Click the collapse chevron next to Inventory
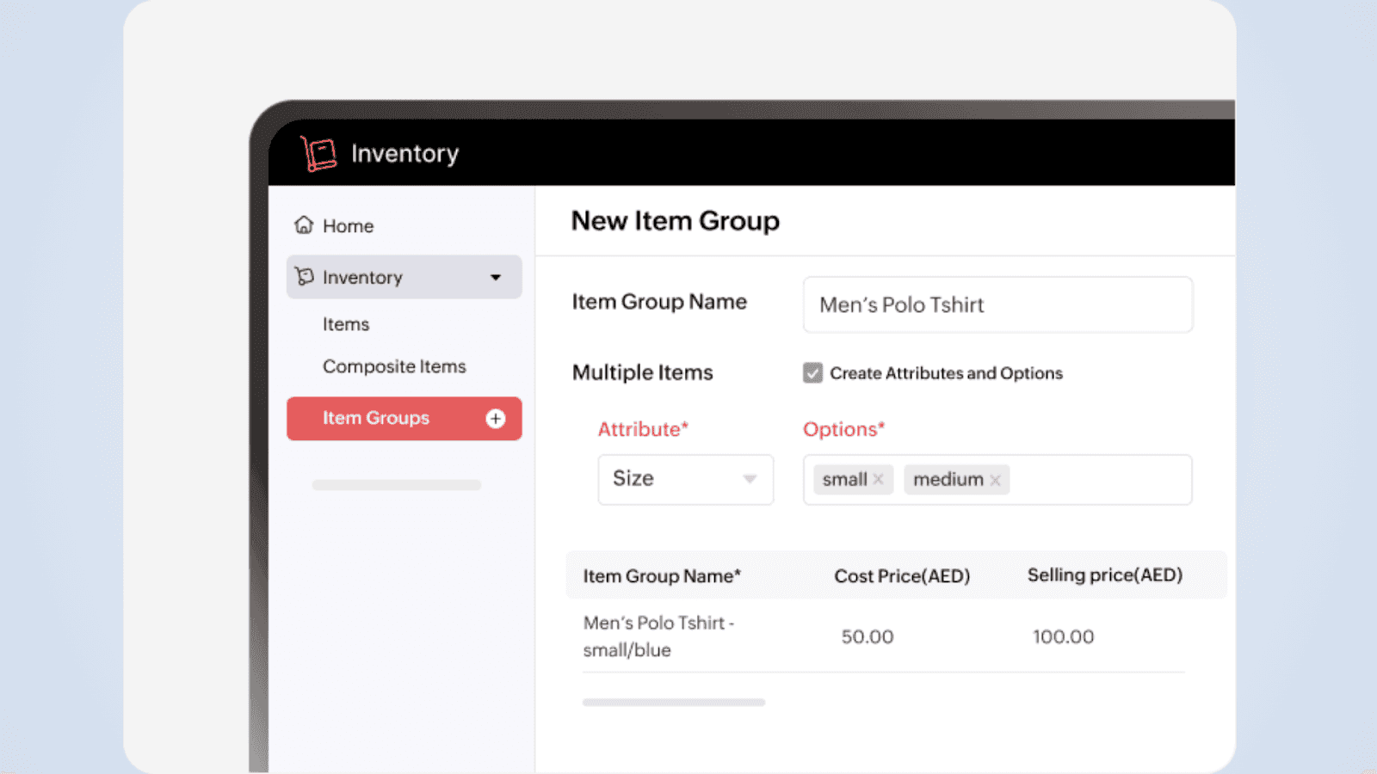 tap(497, 277)
